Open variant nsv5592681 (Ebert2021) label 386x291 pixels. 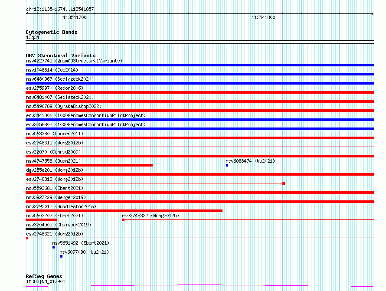(55, 188)
